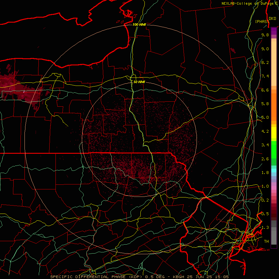Click the gray bottom segment of the color bar

[274, 232]
